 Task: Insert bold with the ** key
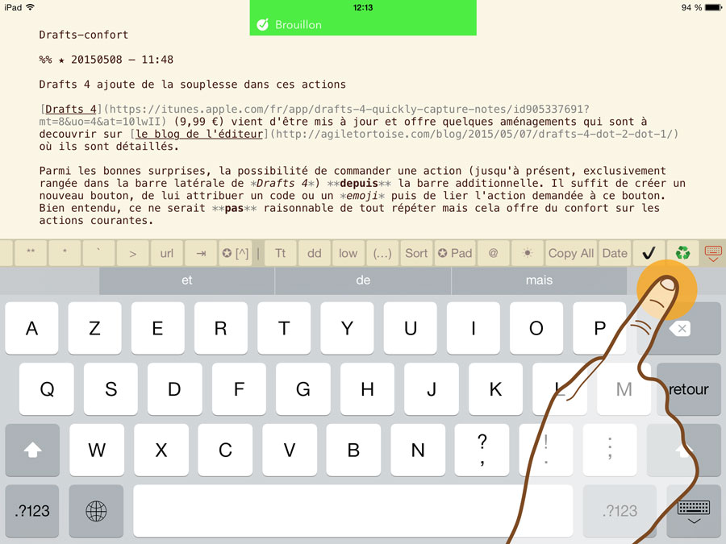(x=31, y=253)
